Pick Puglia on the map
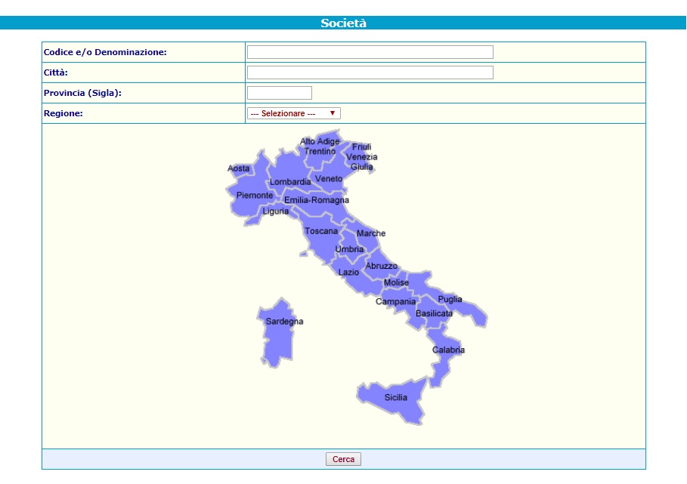The height and width of the screenshot is (484, 687). point(450,300)
